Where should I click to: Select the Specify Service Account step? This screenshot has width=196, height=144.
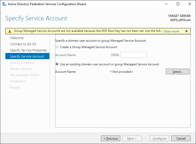(x=27, y=56)
